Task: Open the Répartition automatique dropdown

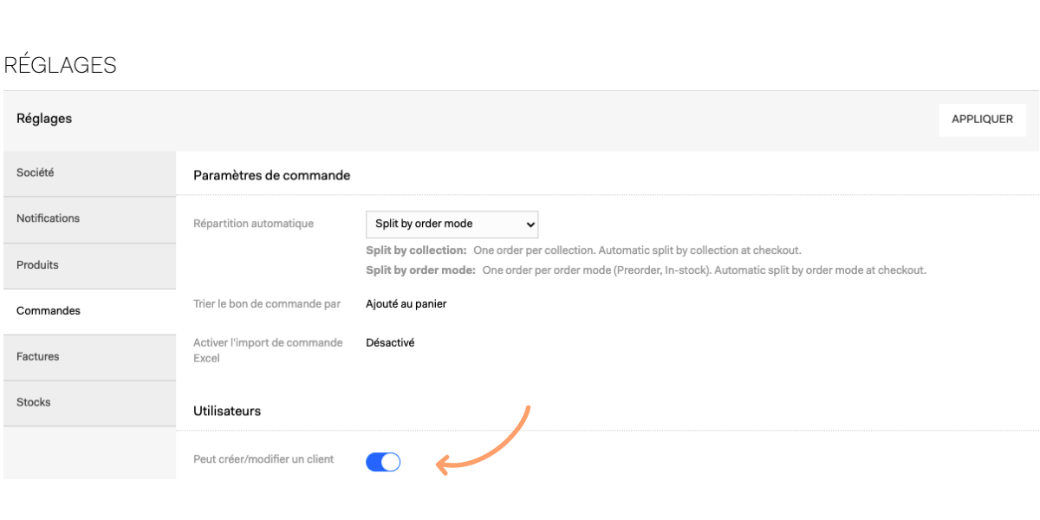Action: point(452,224)
